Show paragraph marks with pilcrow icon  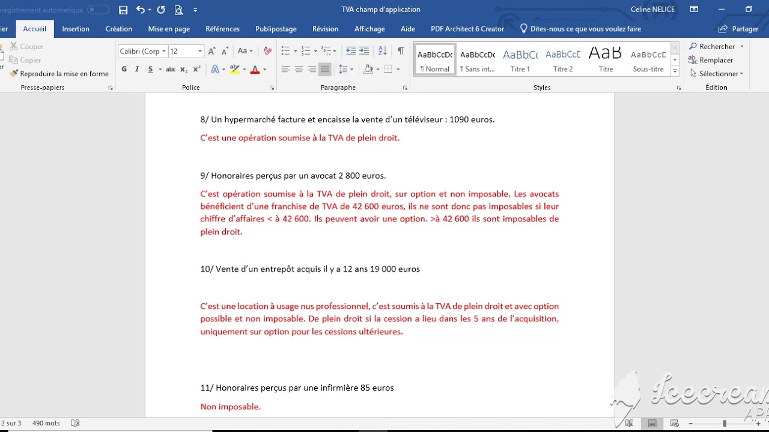click(x=400, y=52)
